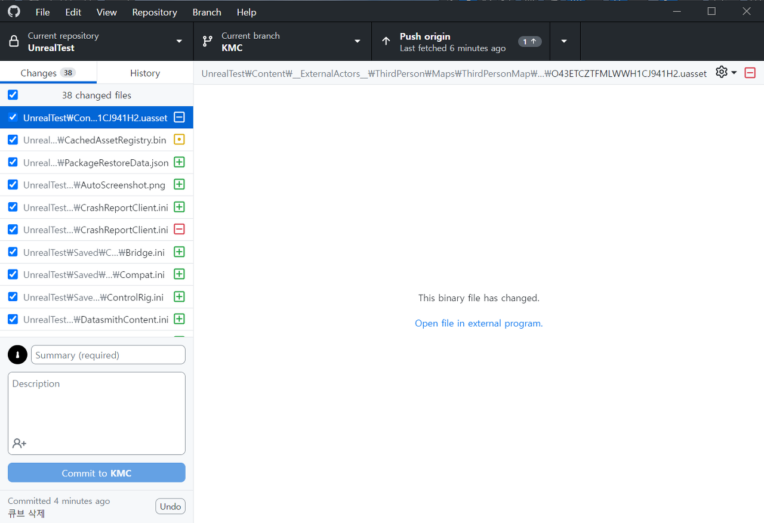Uncheck the Compat.ini checkbox
Viewport: 764px width, 523px height.
point(13,274)
